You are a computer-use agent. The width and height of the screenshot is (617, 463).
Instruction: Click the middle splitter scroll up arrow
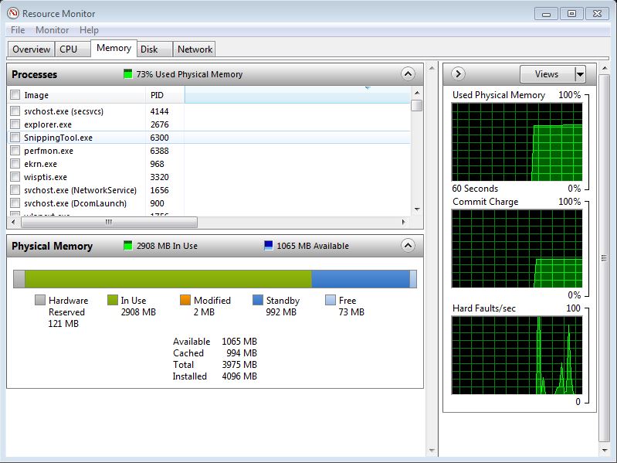(x=432, y=68)
